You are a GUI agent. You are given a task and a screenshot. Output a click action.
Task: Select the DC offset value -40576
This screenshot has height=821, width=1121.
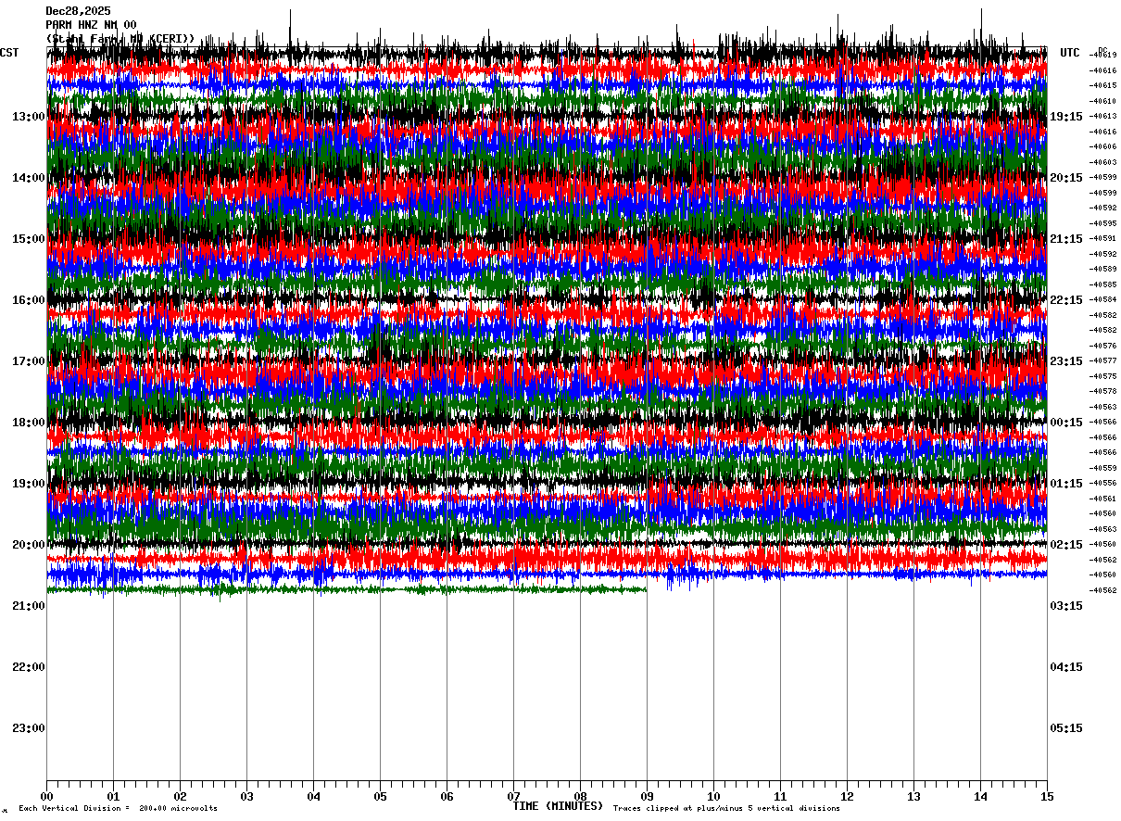tap(1103, 346)
